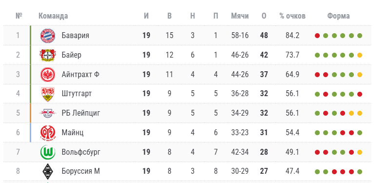Select the VfB Stuttgart shield icon
Screen dimensions: 388x183
[x=48, y=94]
